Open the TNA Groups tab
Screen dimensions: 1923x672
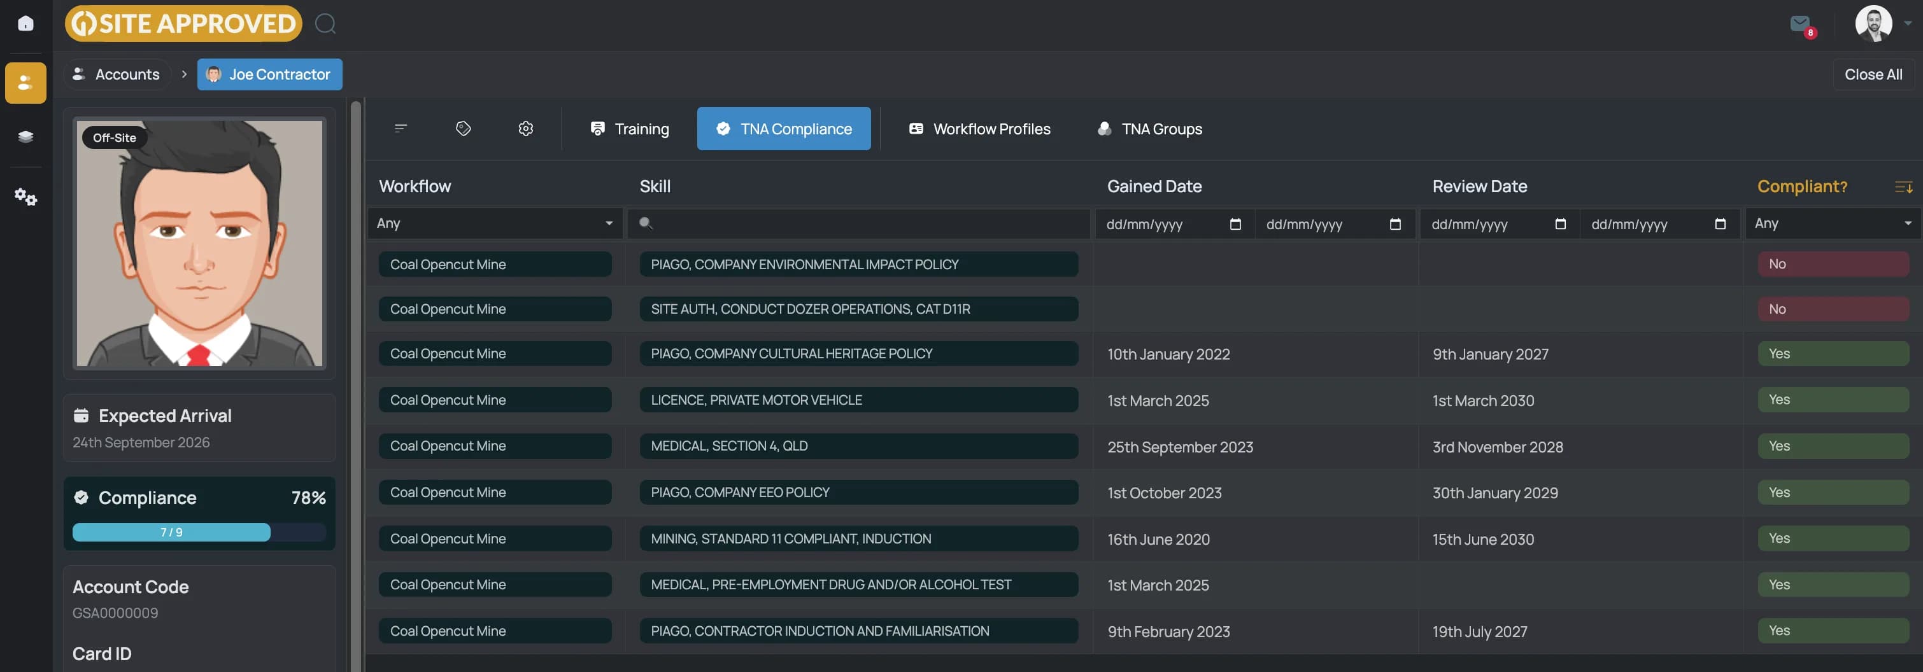(1149, 129)
